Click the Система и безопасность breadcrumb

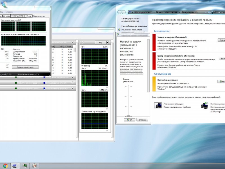167,12
